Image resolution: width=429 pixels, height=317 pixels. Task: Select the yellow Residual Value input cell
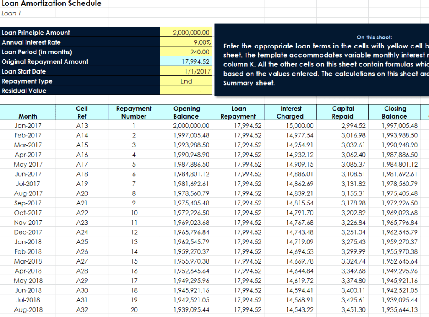coord(186,91)
